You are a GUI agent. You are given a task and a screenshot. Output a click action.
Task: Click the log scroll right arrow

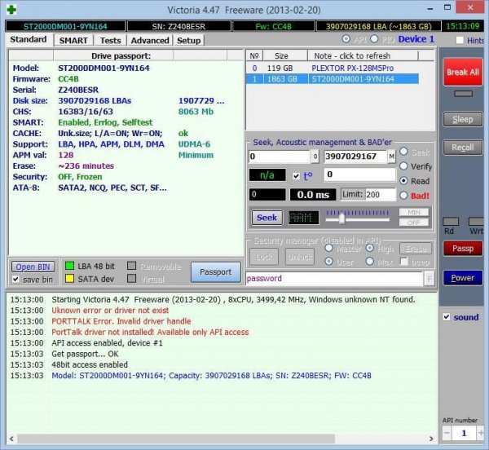[x=431, y=439]
